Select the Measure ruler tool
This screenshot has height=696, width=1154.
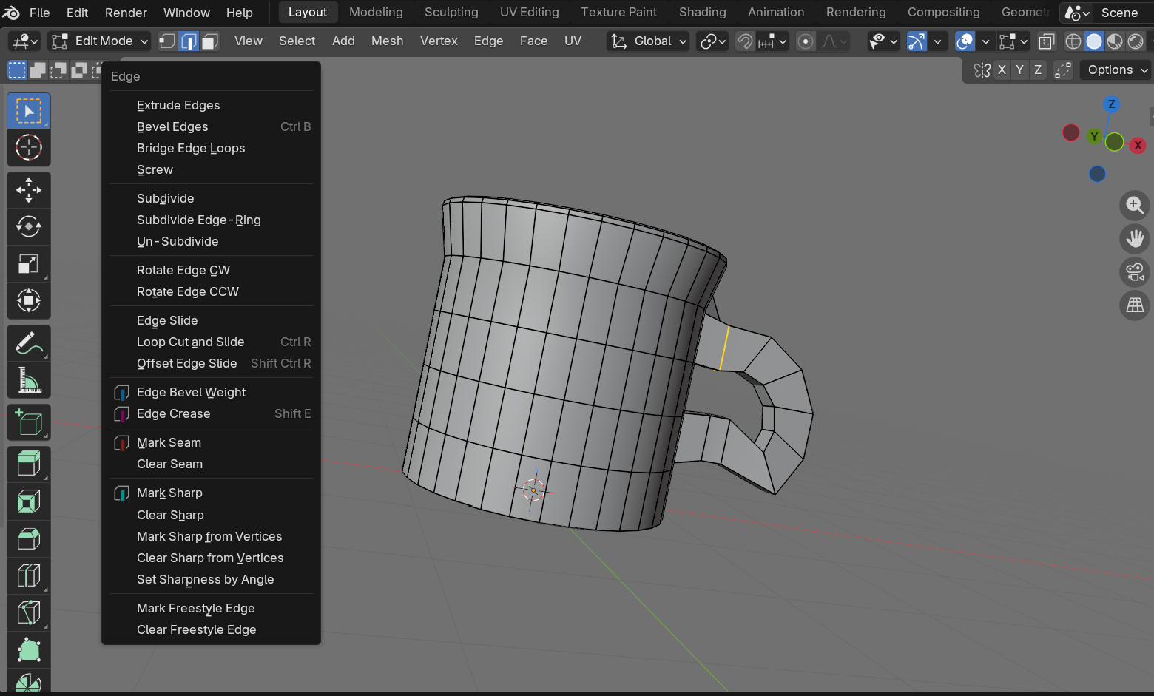(x=29, y=380)
